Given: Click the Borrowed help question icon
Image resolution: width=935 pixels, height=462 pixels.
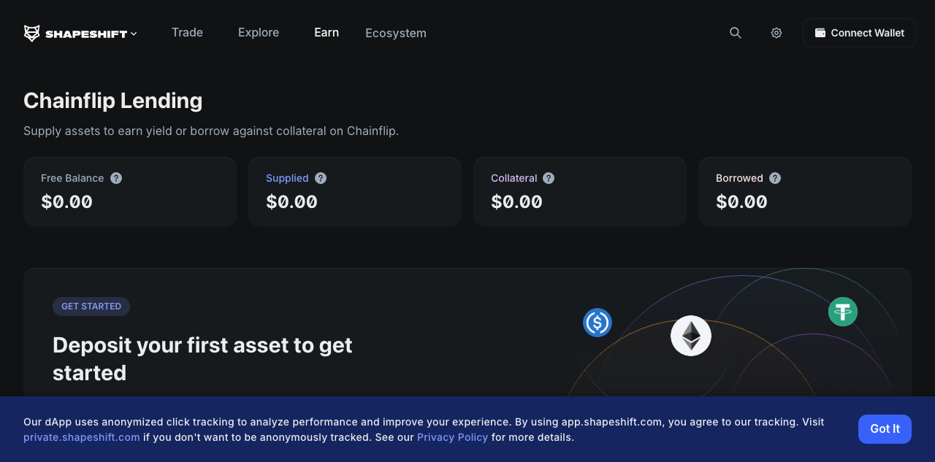Looking at the screenshot, I should pyautogui.click(x=775, y=178).
